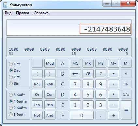Click the digit 1 button
This screenshot has height=126, width=138.
75,105
